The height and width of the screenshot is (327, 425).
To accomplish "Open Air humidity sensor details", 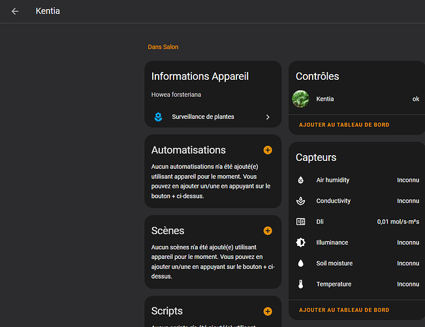I will click(x=356, y=180).
